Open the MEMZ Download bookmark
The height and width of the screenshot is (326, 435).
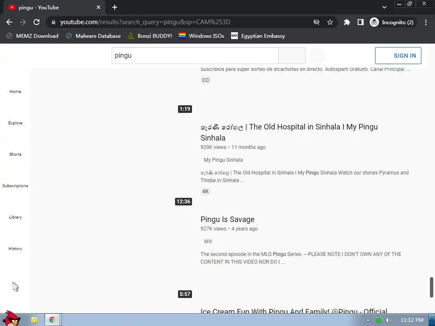tap(32, 36)
